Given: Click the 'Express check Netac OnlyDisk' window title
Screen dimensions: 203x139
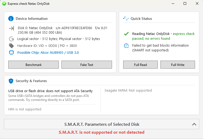Looking at the screenshot, I should coord(29,4).
